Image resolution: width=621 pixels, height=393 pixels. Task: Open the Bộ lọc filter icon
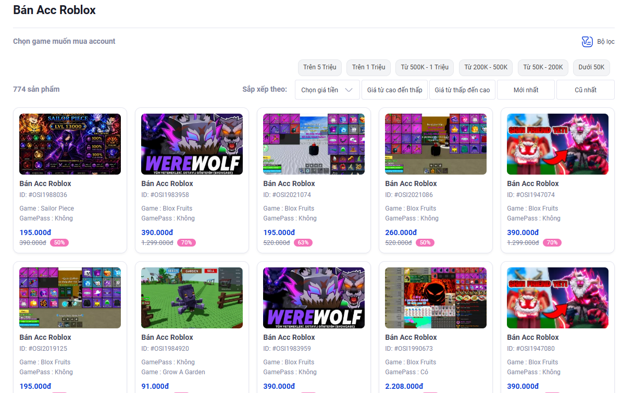[x=587, y=42]
